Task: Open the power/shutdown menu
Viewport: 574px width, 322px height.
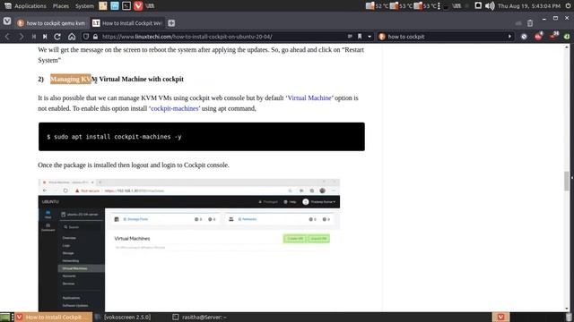Action: point(568,6)
